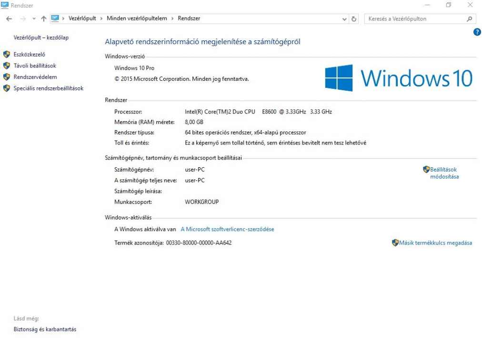The image size is (482, 342).
Task: Expand chevron before Vezérlőpult breadcrumb
Action: pos(63,19)
